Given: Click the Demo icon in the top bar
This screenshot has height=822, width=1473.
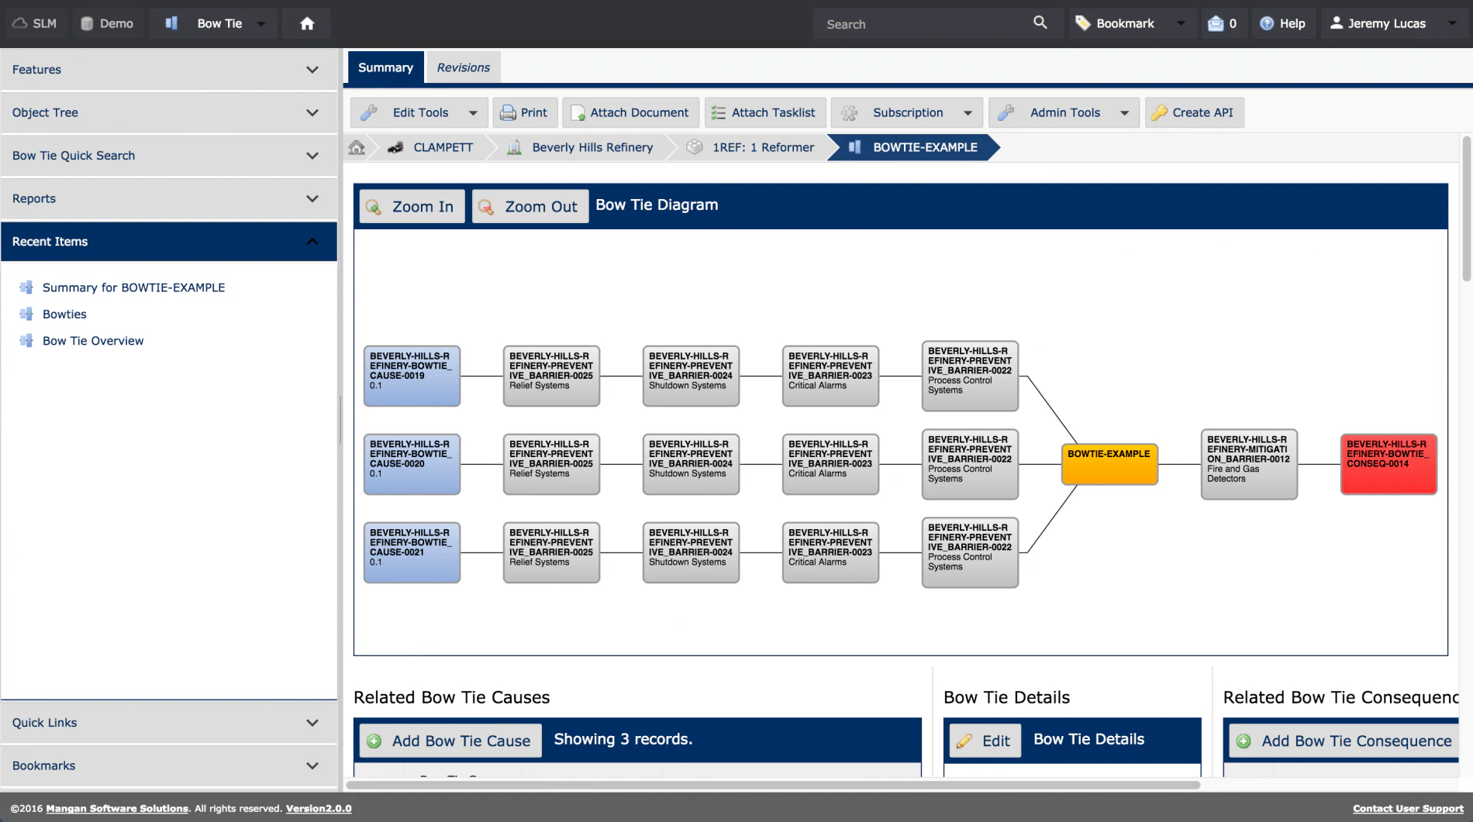Looking at the screenshot, I should click(x=87, y=23).
